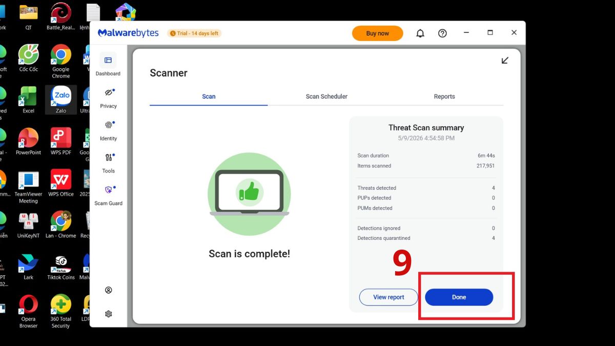615x346 pixels.
Task: Select the WPS Office desktop icon
Action: (x=61, y=182)
